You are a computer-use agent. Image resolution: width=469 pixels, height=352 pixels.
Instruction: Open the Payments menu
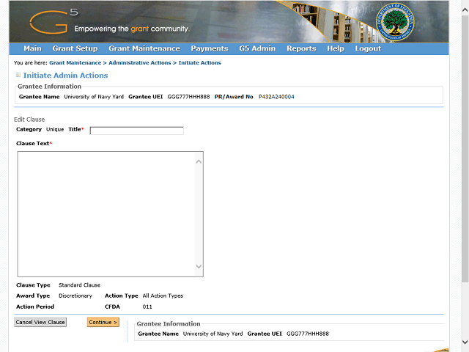click(x=210, y=48)
